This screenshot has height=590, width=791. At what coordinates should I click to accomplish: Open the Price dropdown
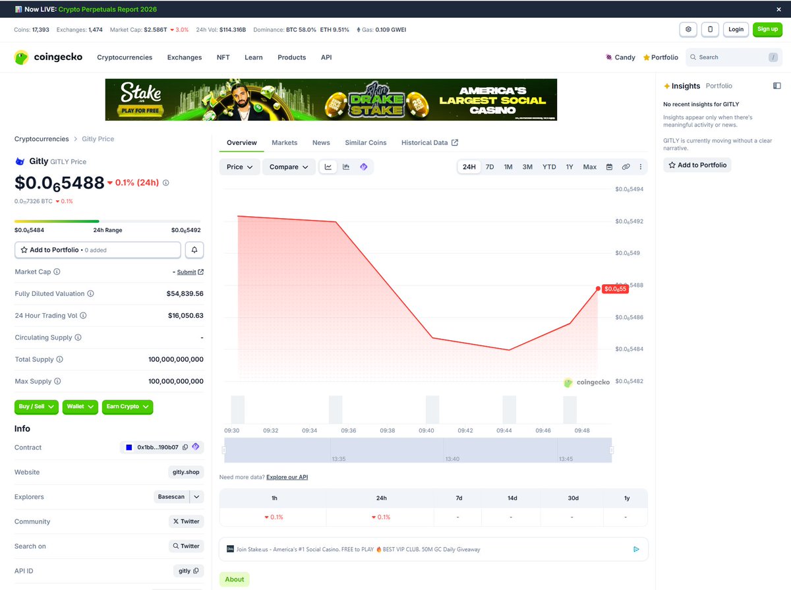(x=240, y=167)
